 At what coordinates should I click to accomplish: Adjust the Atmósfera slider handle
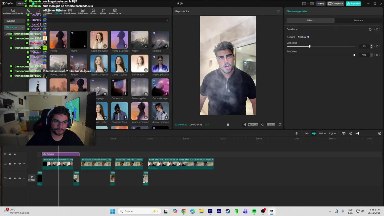pyautogui.click(x=354, y=55)
